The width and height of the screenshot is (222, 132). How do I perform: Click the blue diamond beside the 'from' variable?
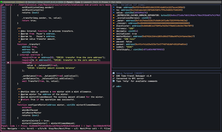114,8
